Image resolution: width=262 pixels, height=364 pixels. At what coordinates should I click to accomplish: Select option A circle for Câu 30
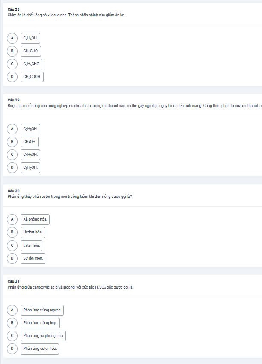(12, 219)
